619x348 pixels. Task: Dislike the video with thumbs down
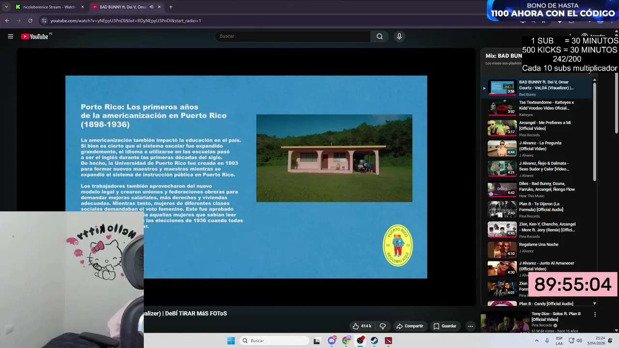[383, 326]
